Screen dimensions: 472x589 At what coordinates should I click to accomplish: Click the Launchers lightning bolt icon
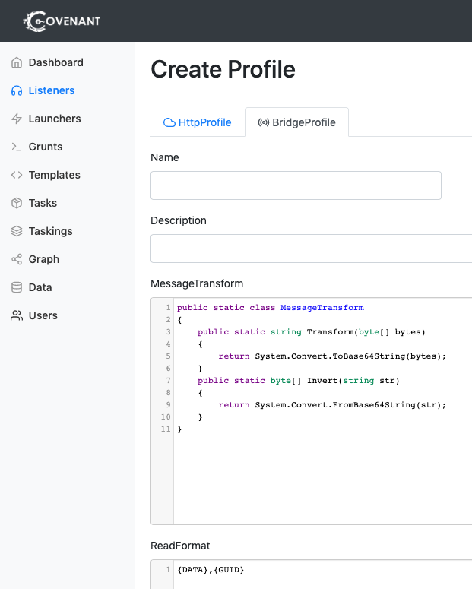point(17,119)
